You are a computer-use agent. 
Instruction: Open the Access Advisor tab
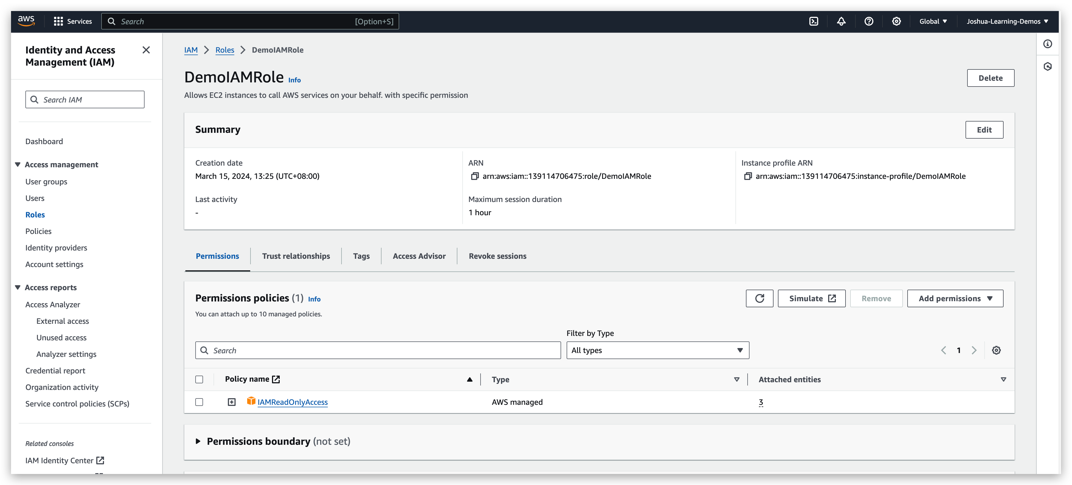click(x=419, y=256)
